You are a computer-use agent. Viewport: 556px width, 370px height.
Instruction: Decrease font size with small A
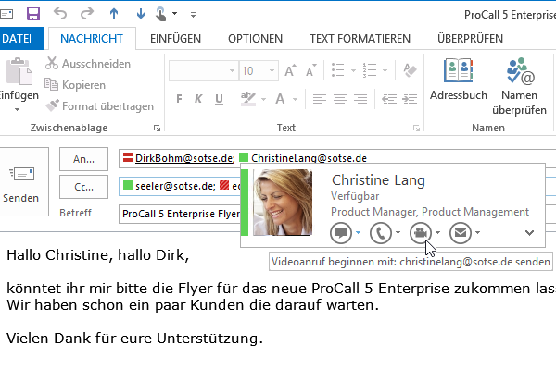click(311, 71)
